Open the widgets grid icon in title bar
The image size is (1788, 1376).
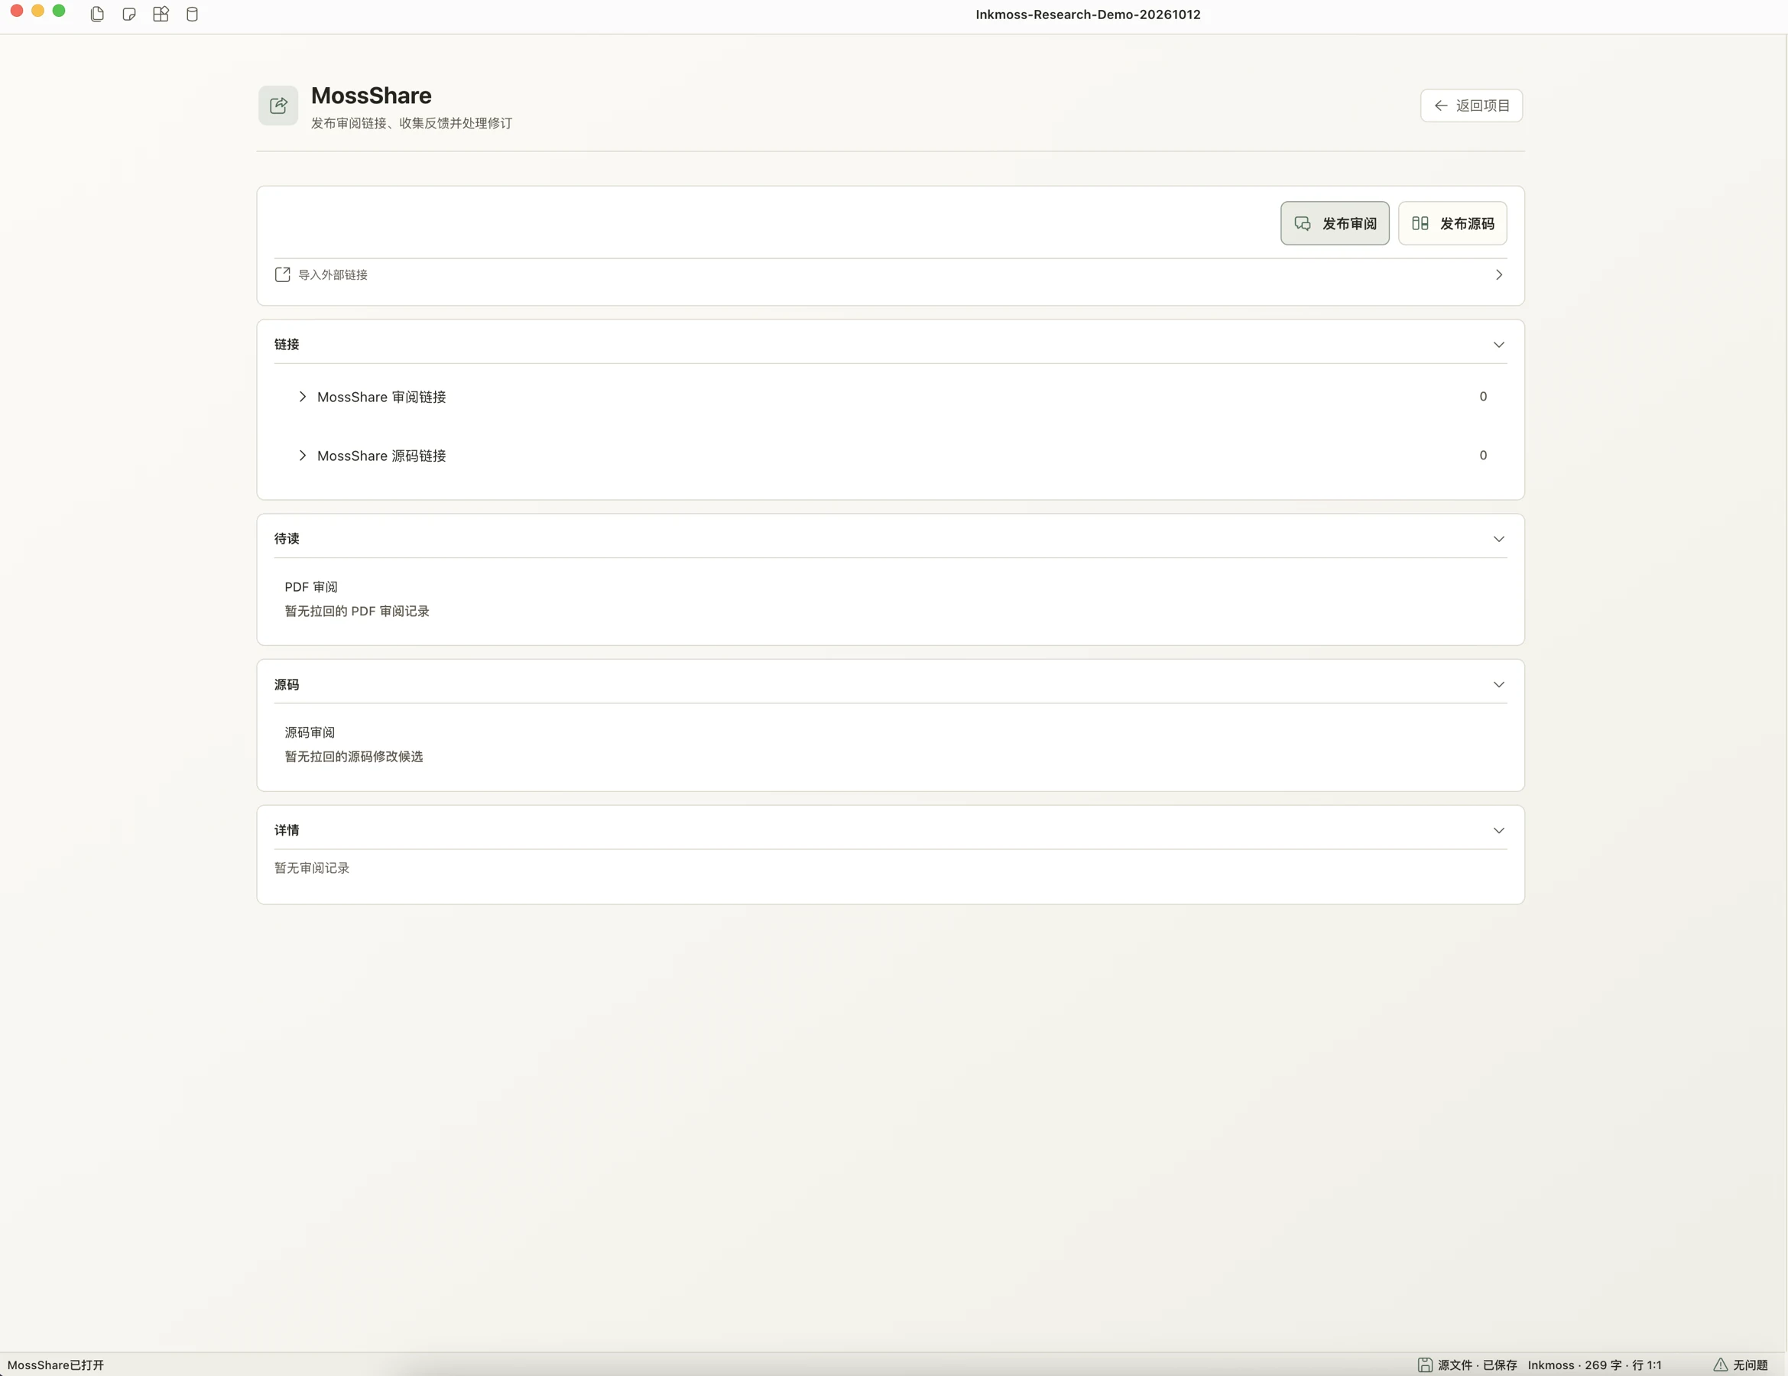point(161,14)
